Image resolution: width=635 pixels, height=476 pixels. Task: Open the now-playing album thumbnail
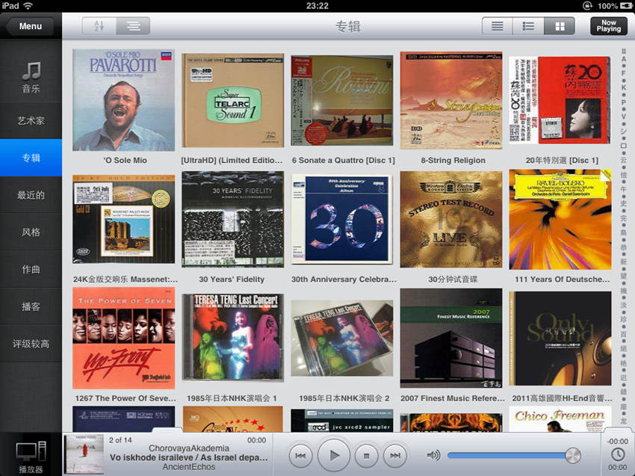[x=84, y=454]
